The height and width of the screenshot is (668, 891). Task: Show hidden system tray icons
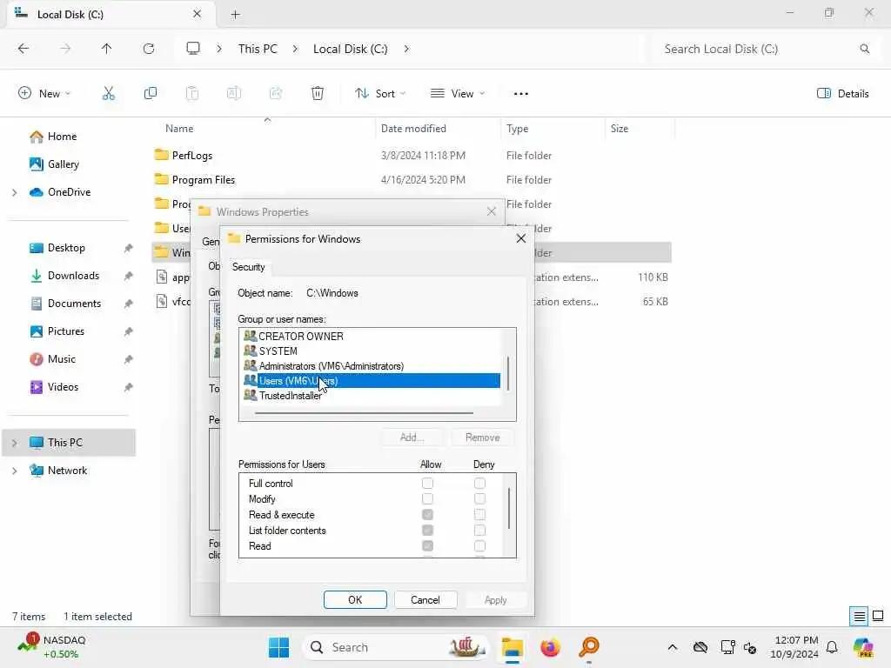pyautogui.click(x=673, y=647)
